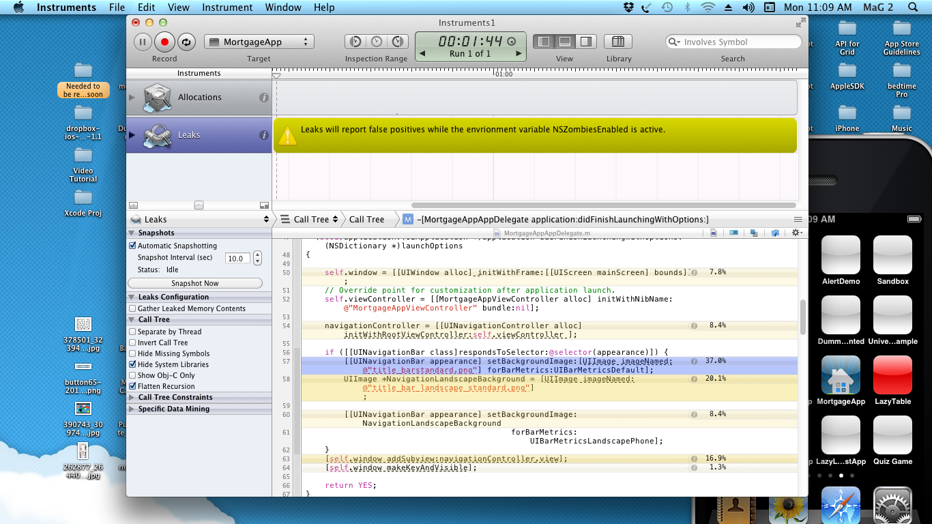Image resolution: width=932 pixels, height=524 pixels.
Task: Toggle the left pane View button
Action: tap(544, 42)
